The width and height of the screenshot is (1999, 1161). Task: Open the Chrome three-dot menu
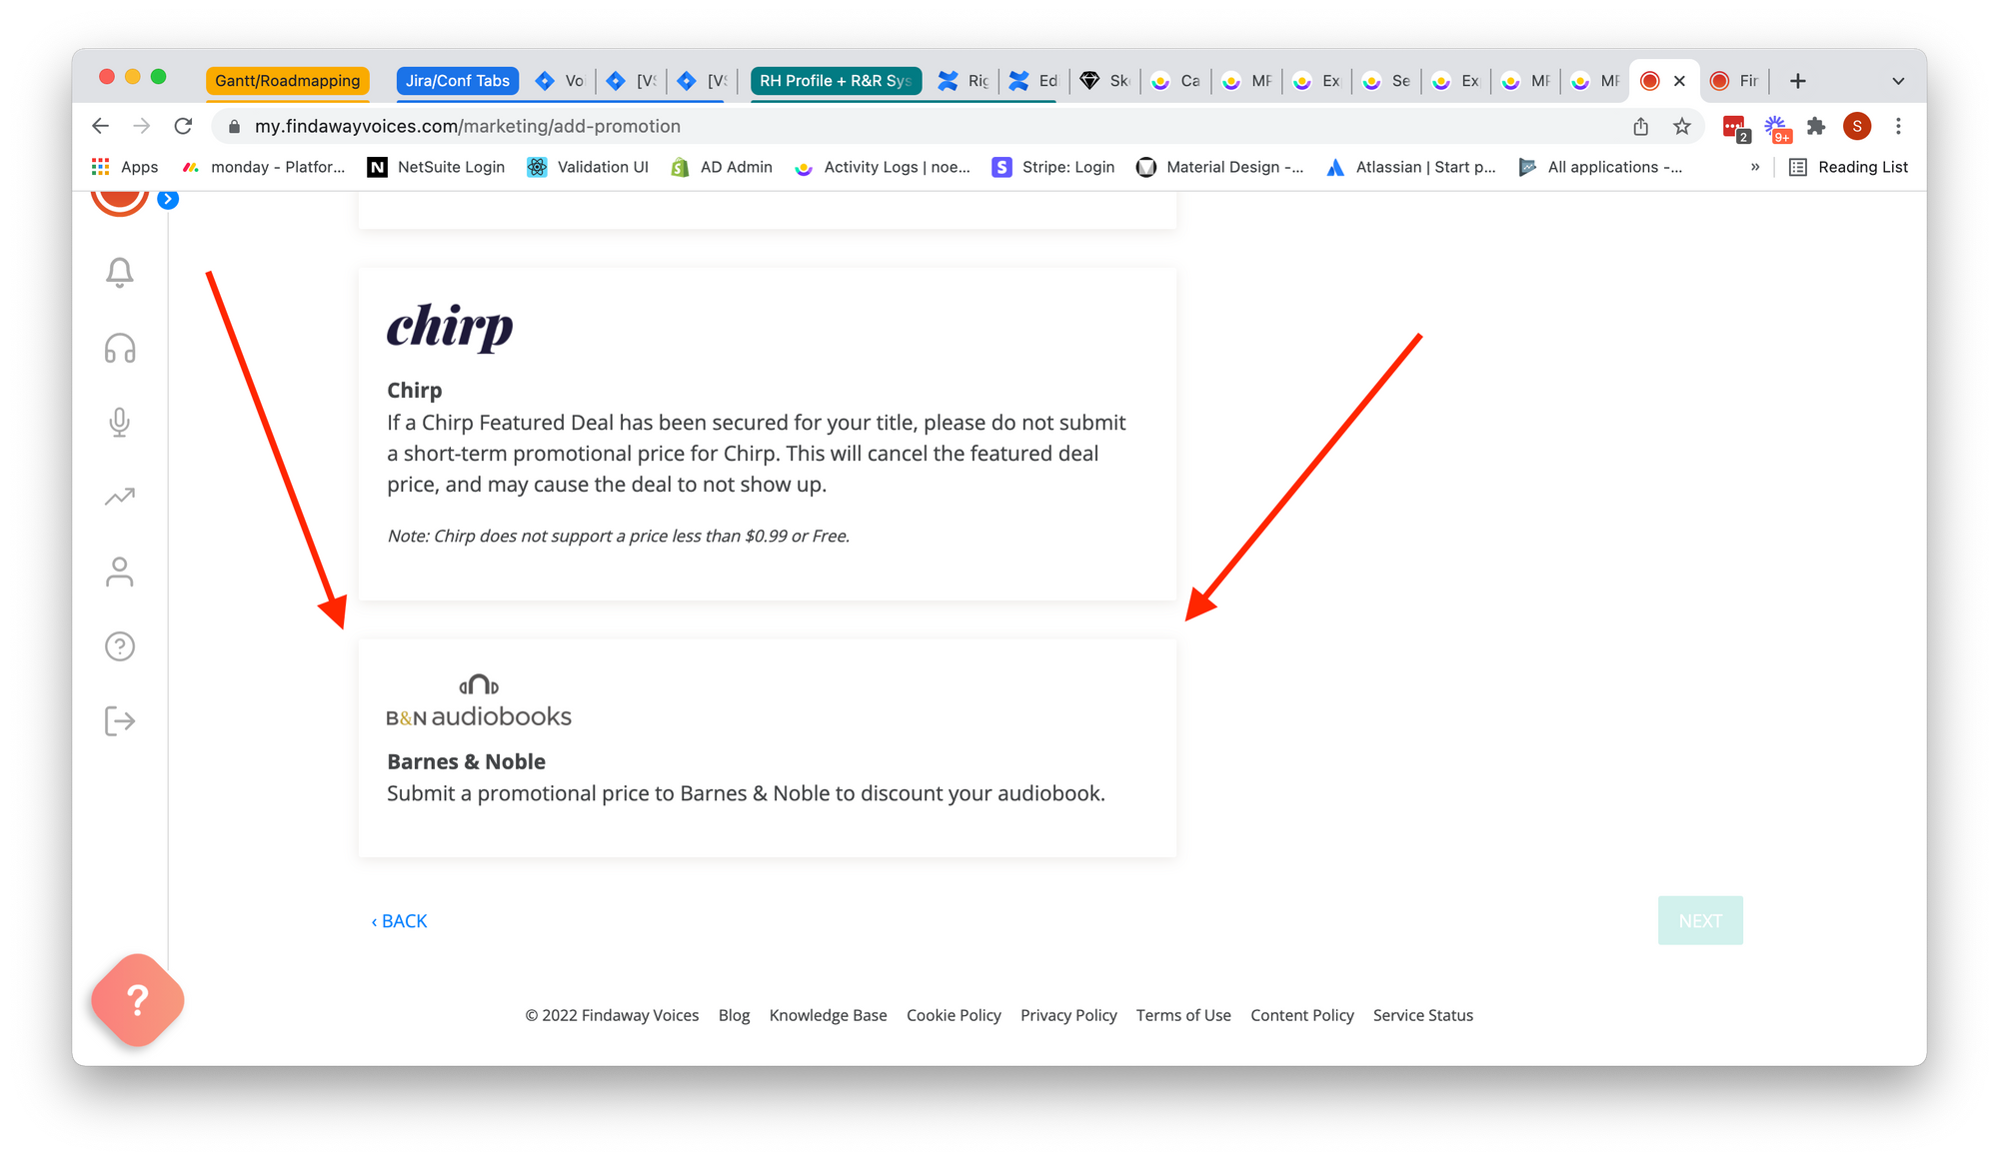(1898, 126)
